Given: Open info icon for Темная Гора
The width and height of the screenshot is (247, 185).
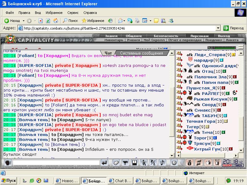Looking at the screenshot, I should [x=226, y=121].
